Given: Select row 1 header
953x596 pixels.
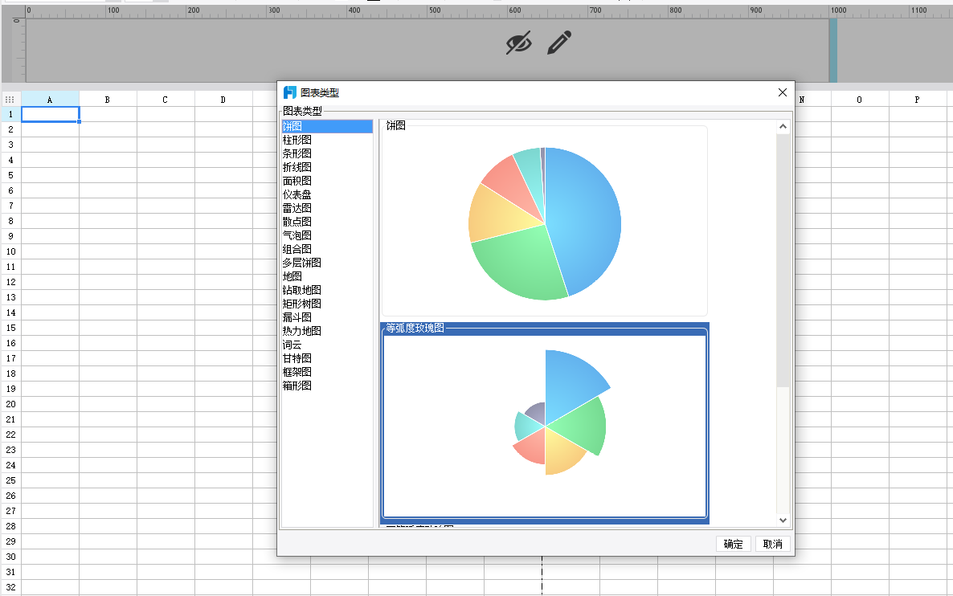Looking at the screenshot, I should [11, 114].
